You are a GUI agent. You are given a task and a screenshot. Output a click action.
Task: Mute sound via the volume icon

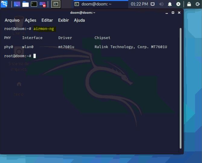tap(161, 4)
